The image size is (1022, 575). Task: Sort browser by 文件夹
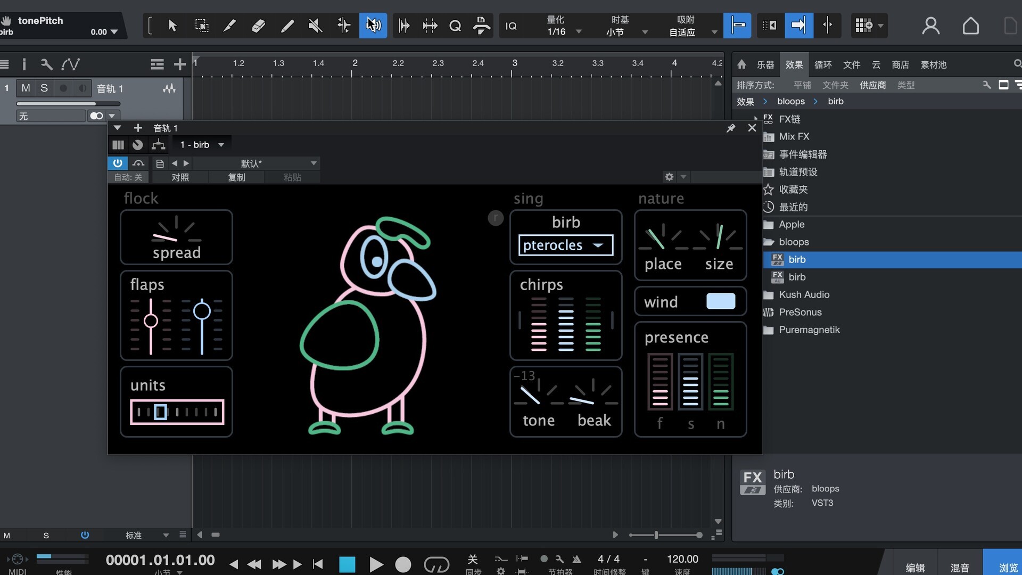tap(835, 85)
